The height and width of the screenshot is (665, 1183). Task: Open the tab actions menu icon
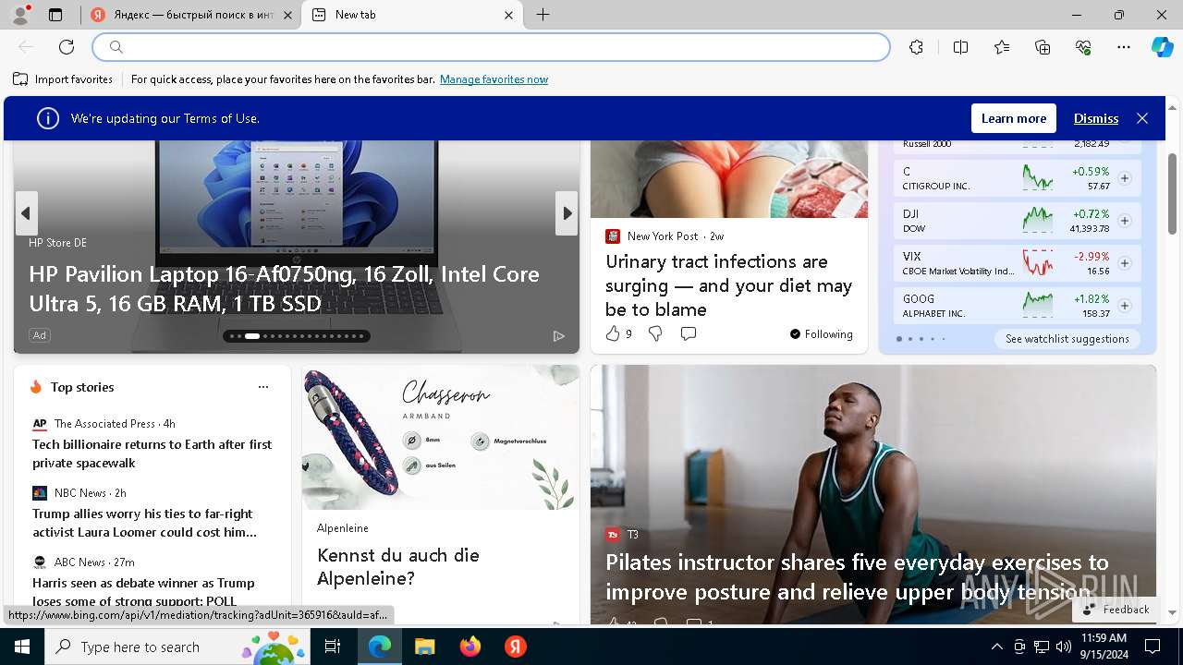tap(55, 15)
